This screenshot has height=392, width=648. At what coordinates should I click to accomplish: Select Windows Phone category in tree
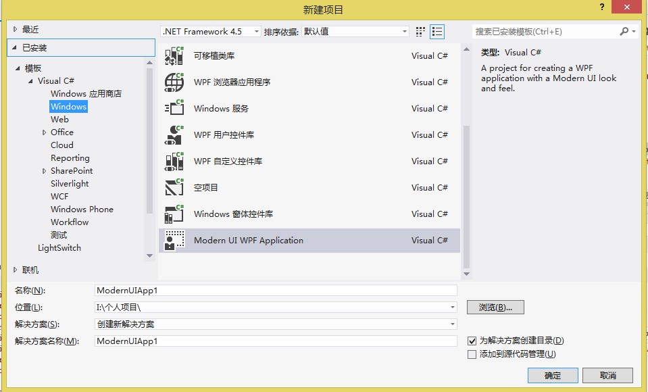82,210
